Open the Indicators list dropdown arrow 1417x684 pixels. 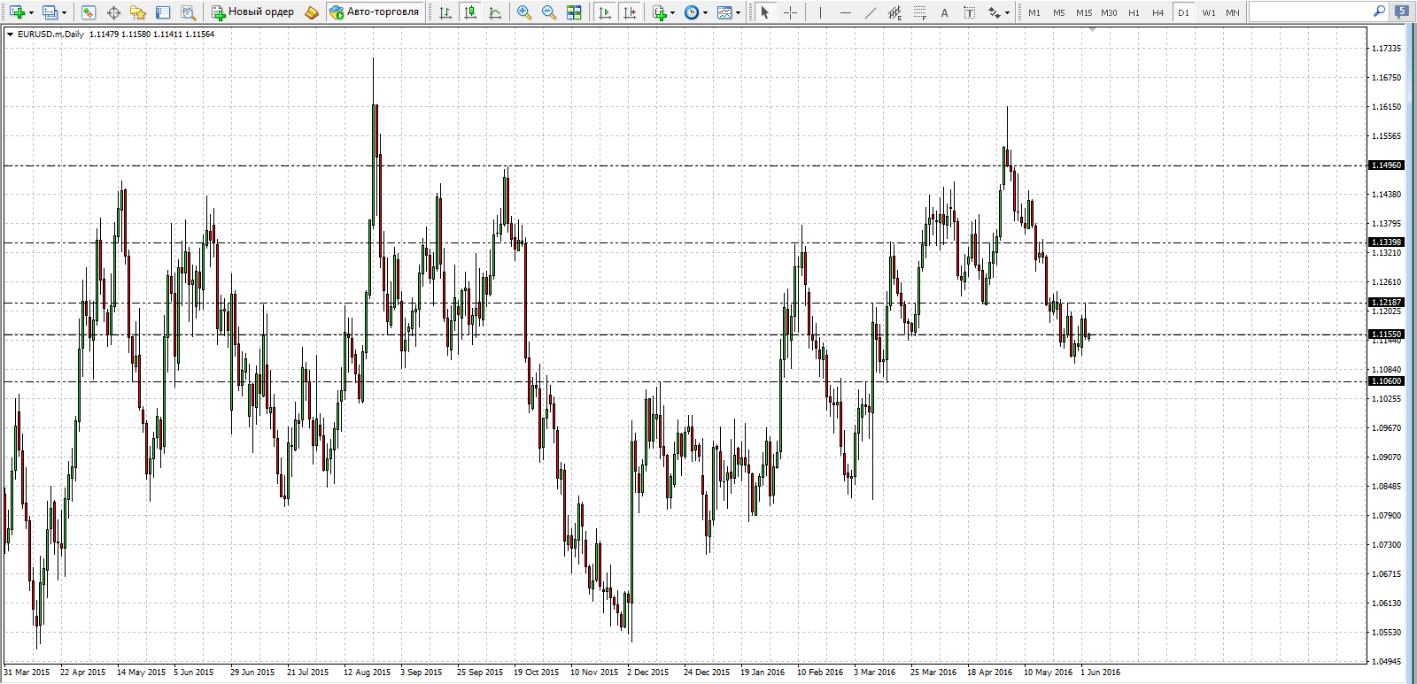(x=673, y=13)
